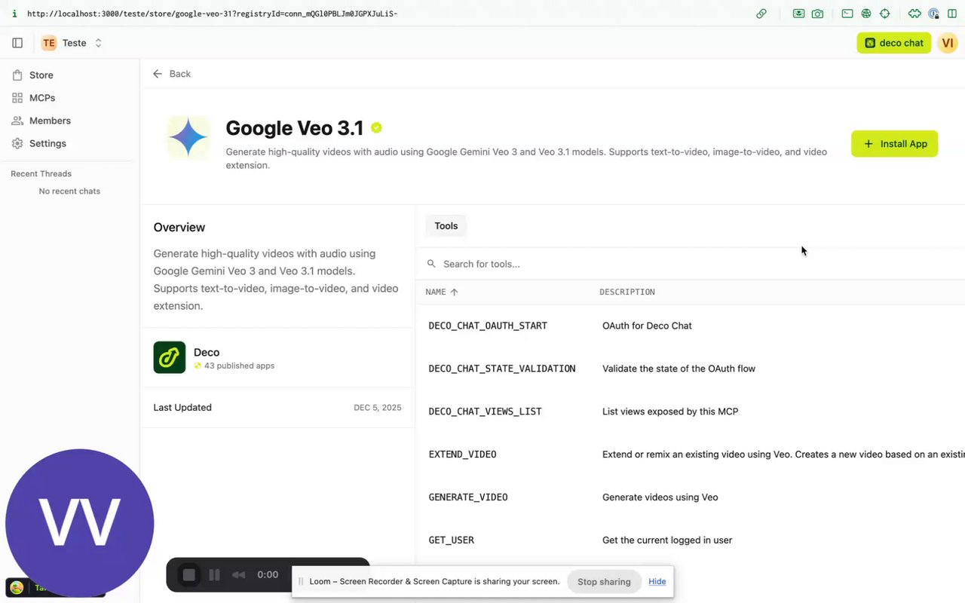This screenshot has width=965, height=603.
Task: Click the crosshair target icon in toolbar
Action: (x=885, y=14)
